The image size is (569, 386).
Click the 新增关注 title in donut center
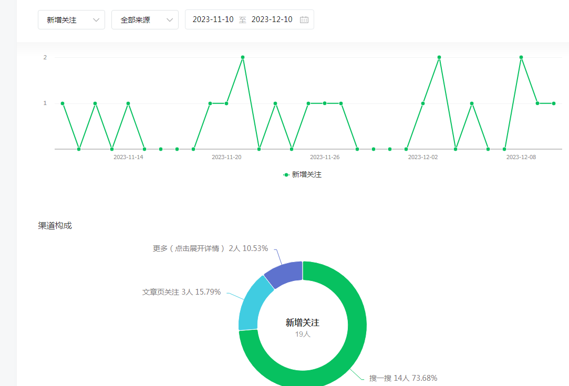coord(302,322)
